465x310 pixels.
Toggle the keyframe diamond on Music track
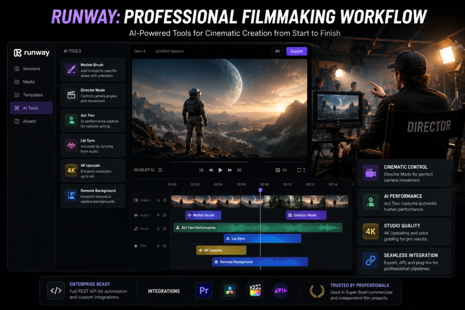pos(158,228)
